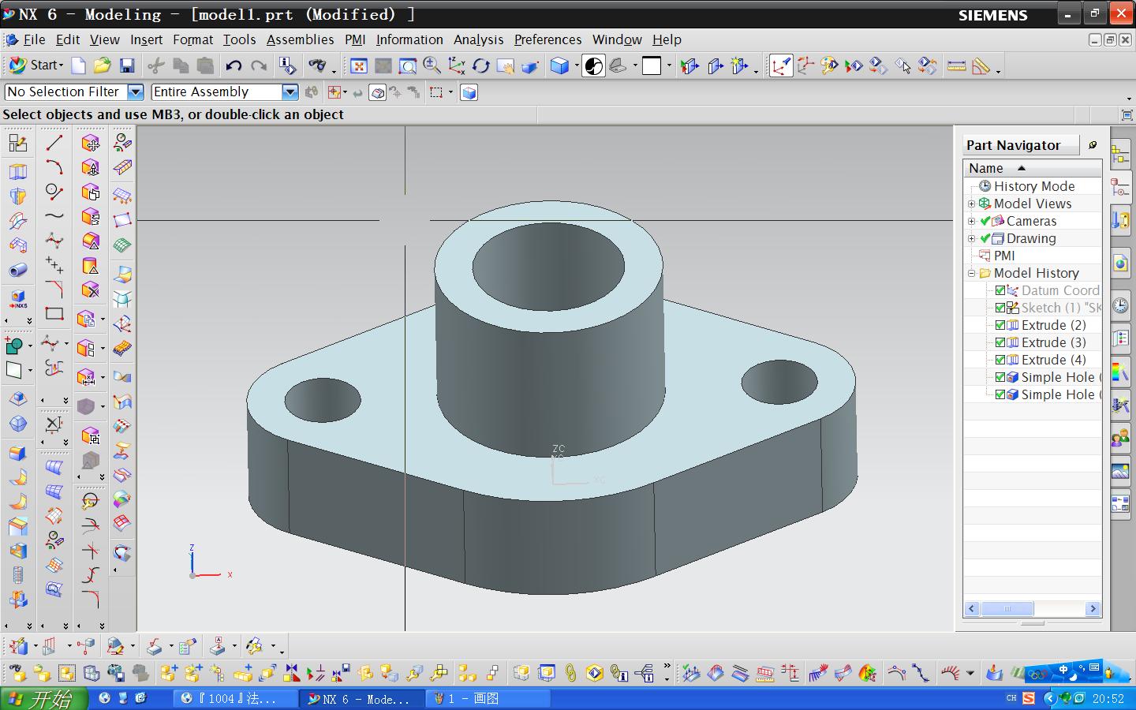The image size is (1136, 710).
Task: Select the Fit view icon
Action: [x=358, y=66]
